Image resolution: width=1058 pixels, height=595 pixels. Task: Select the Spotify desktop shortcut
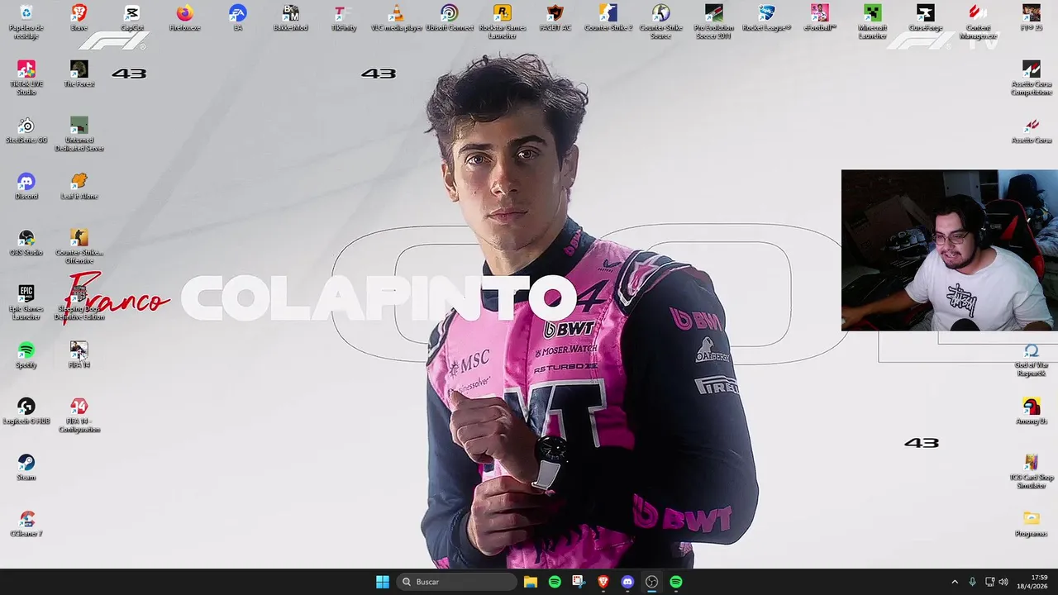click(26, 355)
